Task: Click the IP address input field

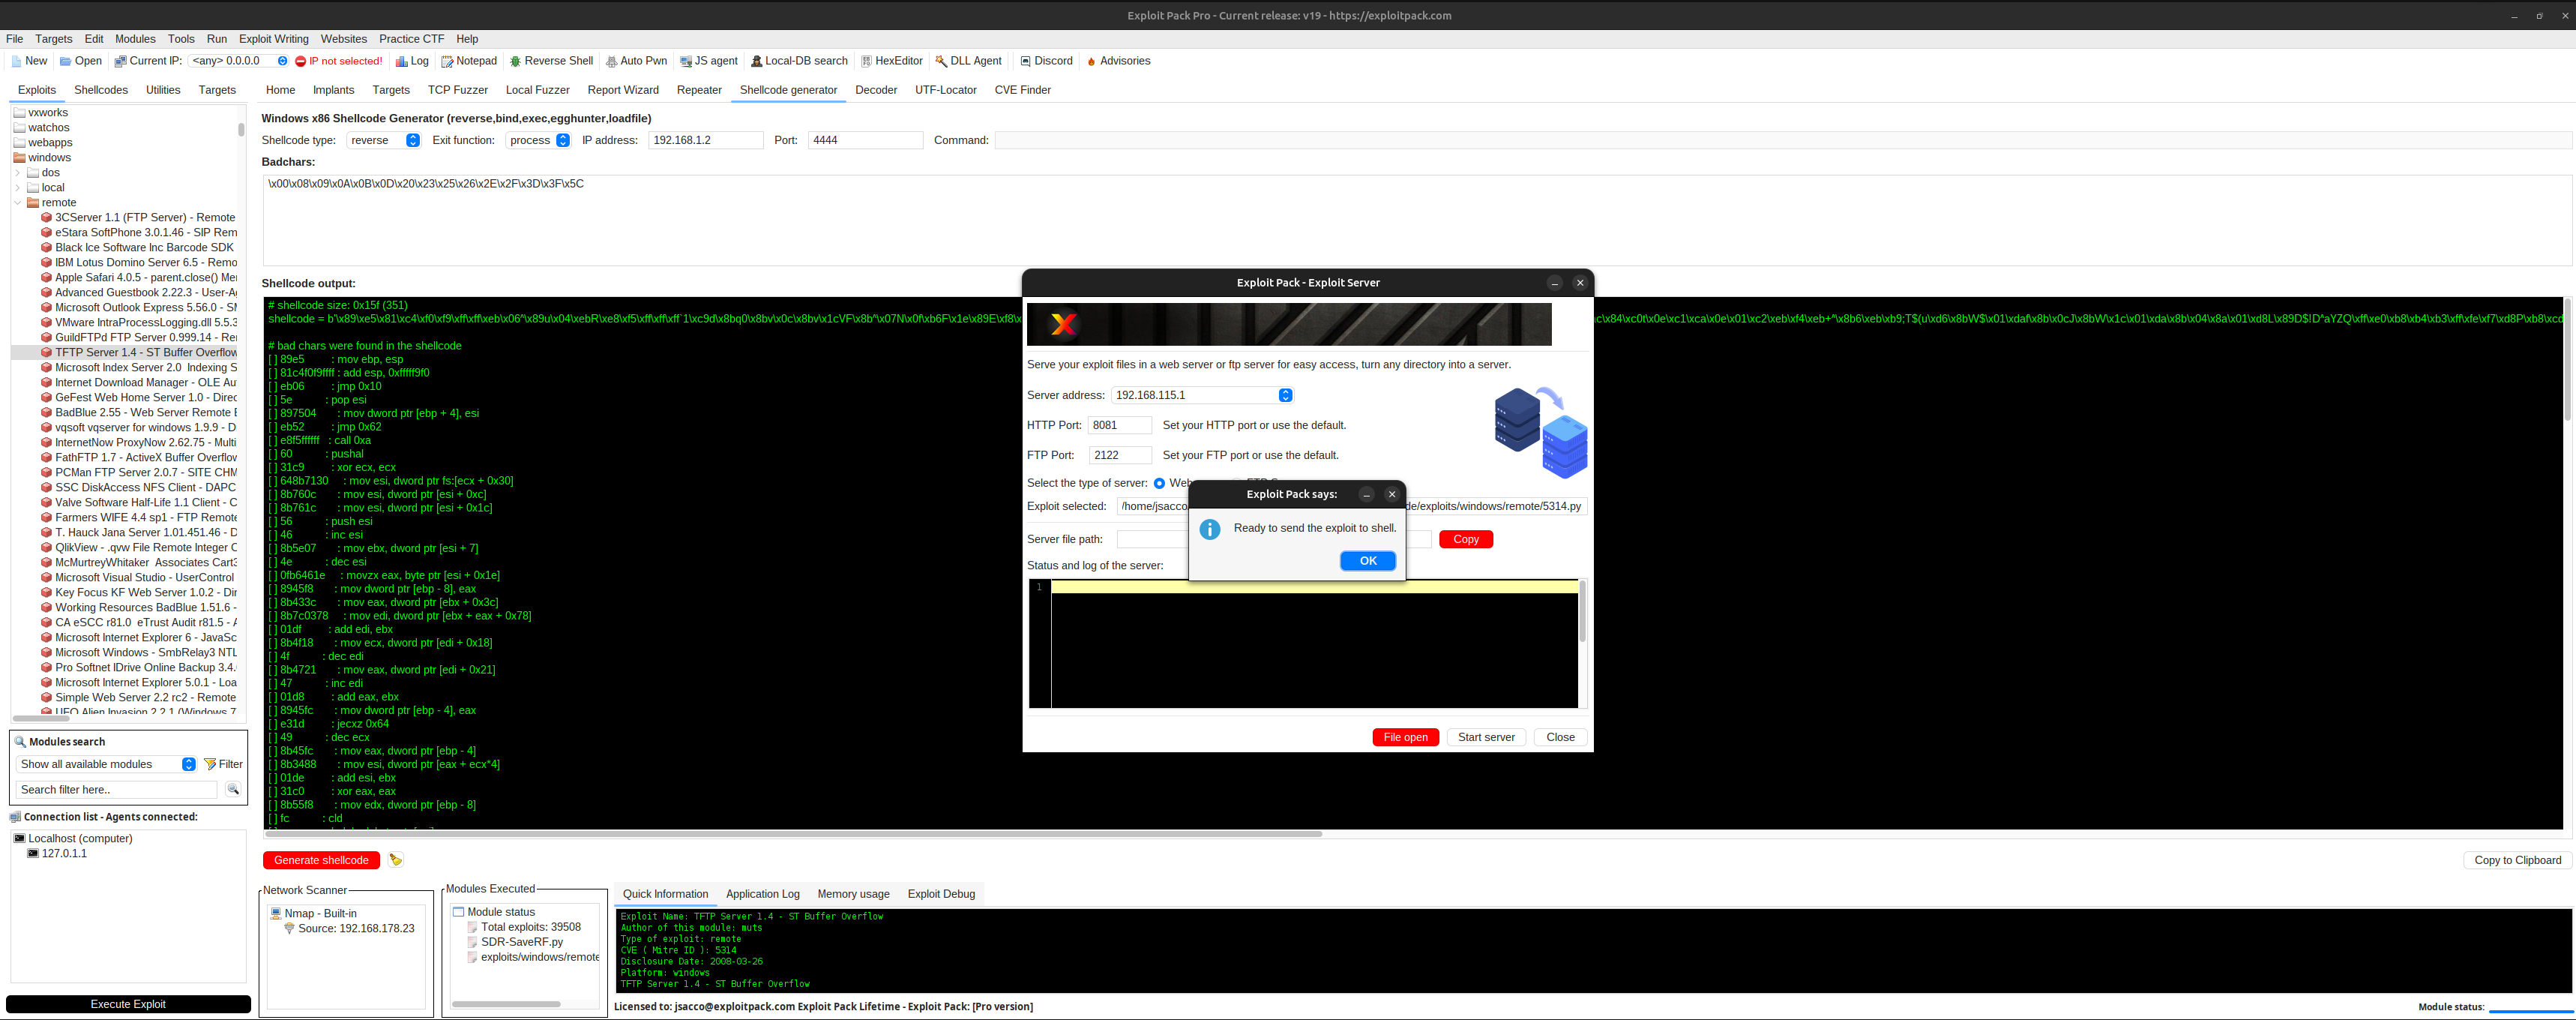Action: (x=705, y=141)
